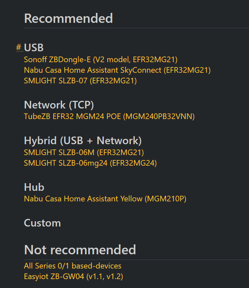Click the Network (TCP) heading
The height and width of the screenshot is (288, 249).
coord(59,105)
